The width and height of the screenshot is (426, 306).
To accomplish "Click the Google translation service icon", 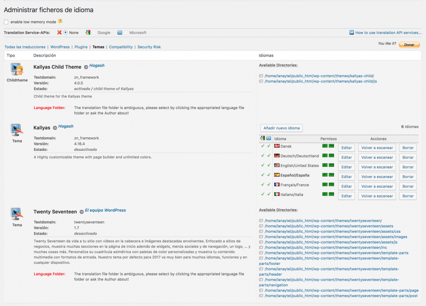I will pos(88,32).
